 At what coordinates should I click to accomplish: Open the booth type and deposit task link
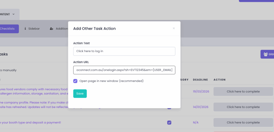[31, 122]
